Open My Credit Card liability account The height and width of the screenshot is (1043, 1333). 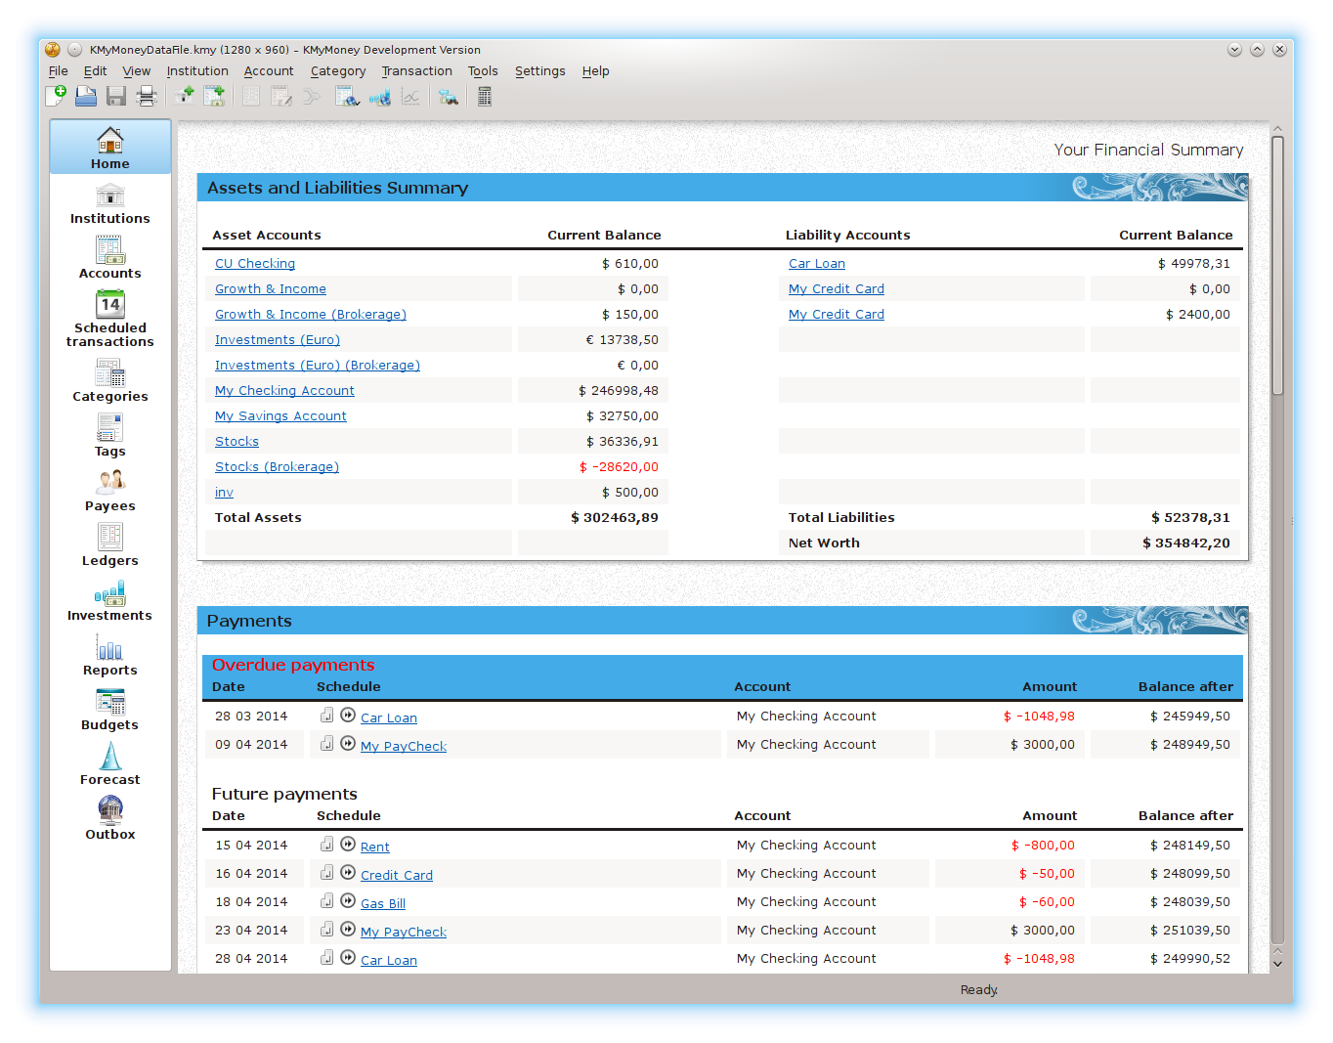pos(836,288)
